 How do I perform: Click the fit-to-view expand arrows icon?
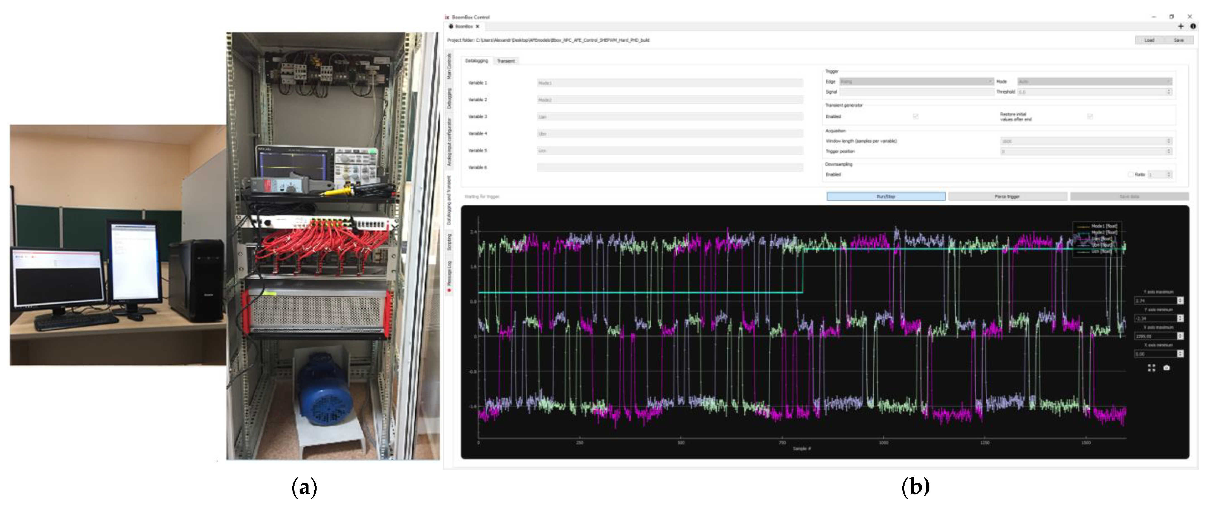coord(1151,368)
